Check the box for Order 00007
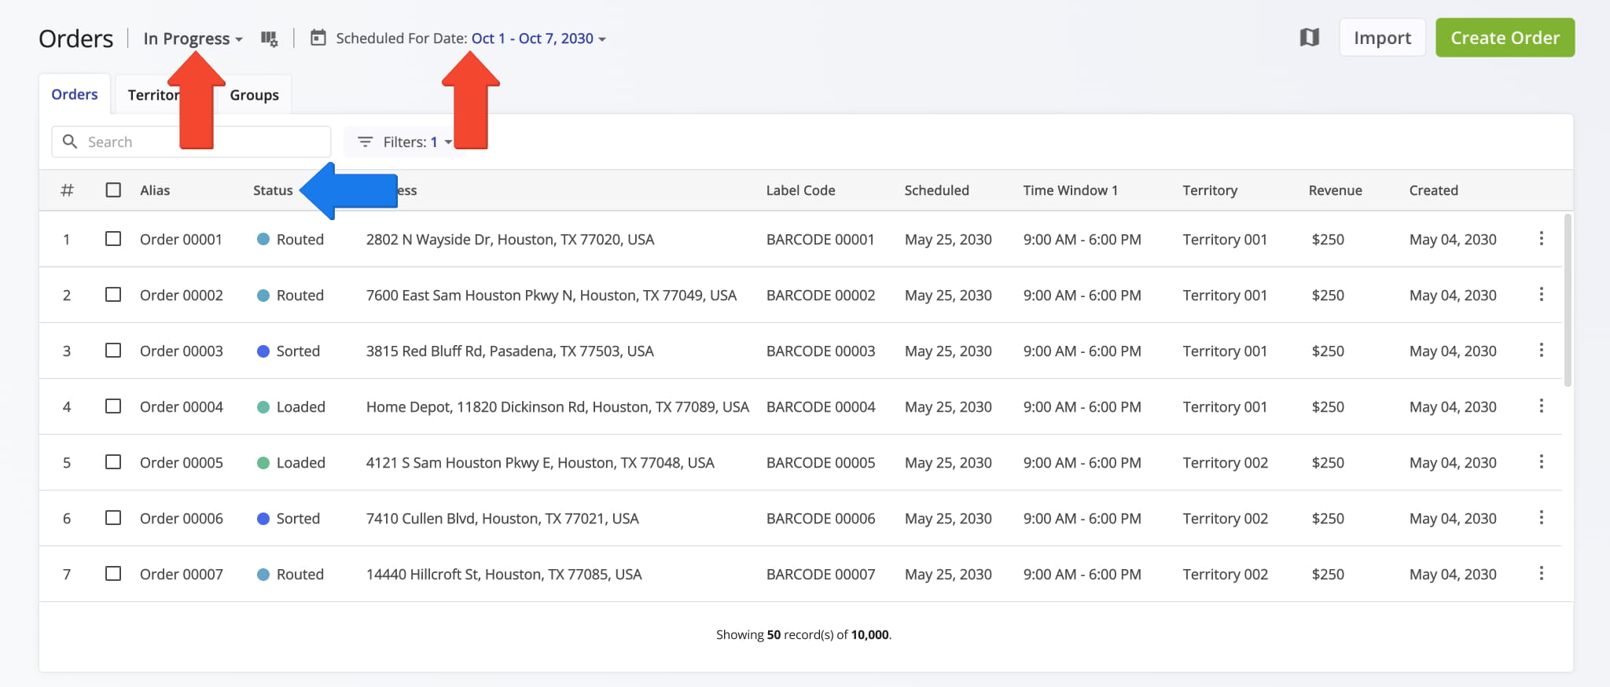The width and height of the screenshot is (1610, 687). tap(113, 573)
